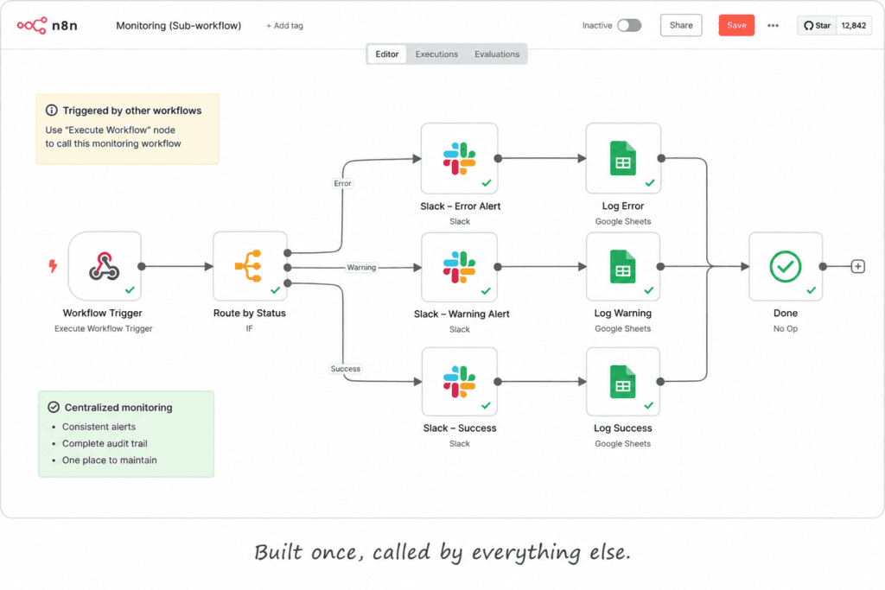The height and width of the screenshot is (590, 885).
Task: Click the 'Route by Status' node label
Action: click(250, 313)
